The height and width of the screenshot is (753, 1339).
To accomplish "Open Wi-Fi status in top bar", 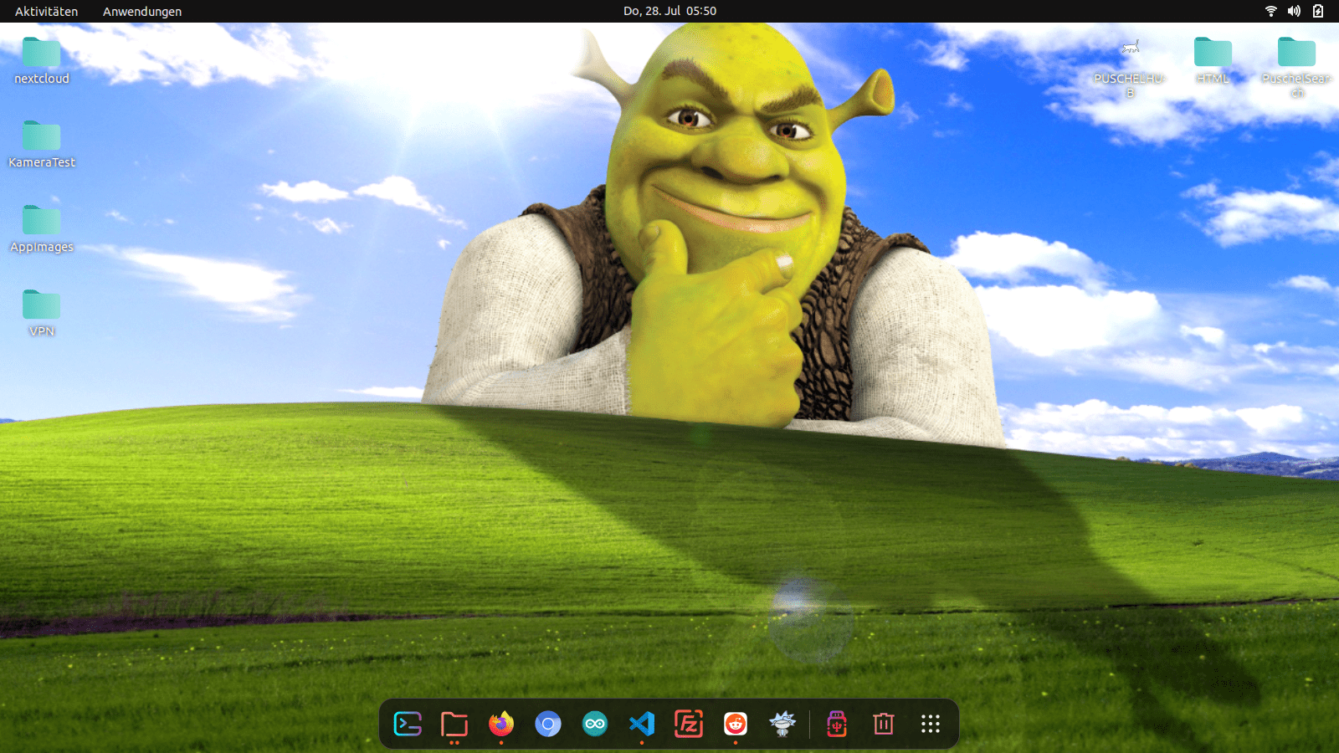I will pyautogui.click(x=1270, y=11).
